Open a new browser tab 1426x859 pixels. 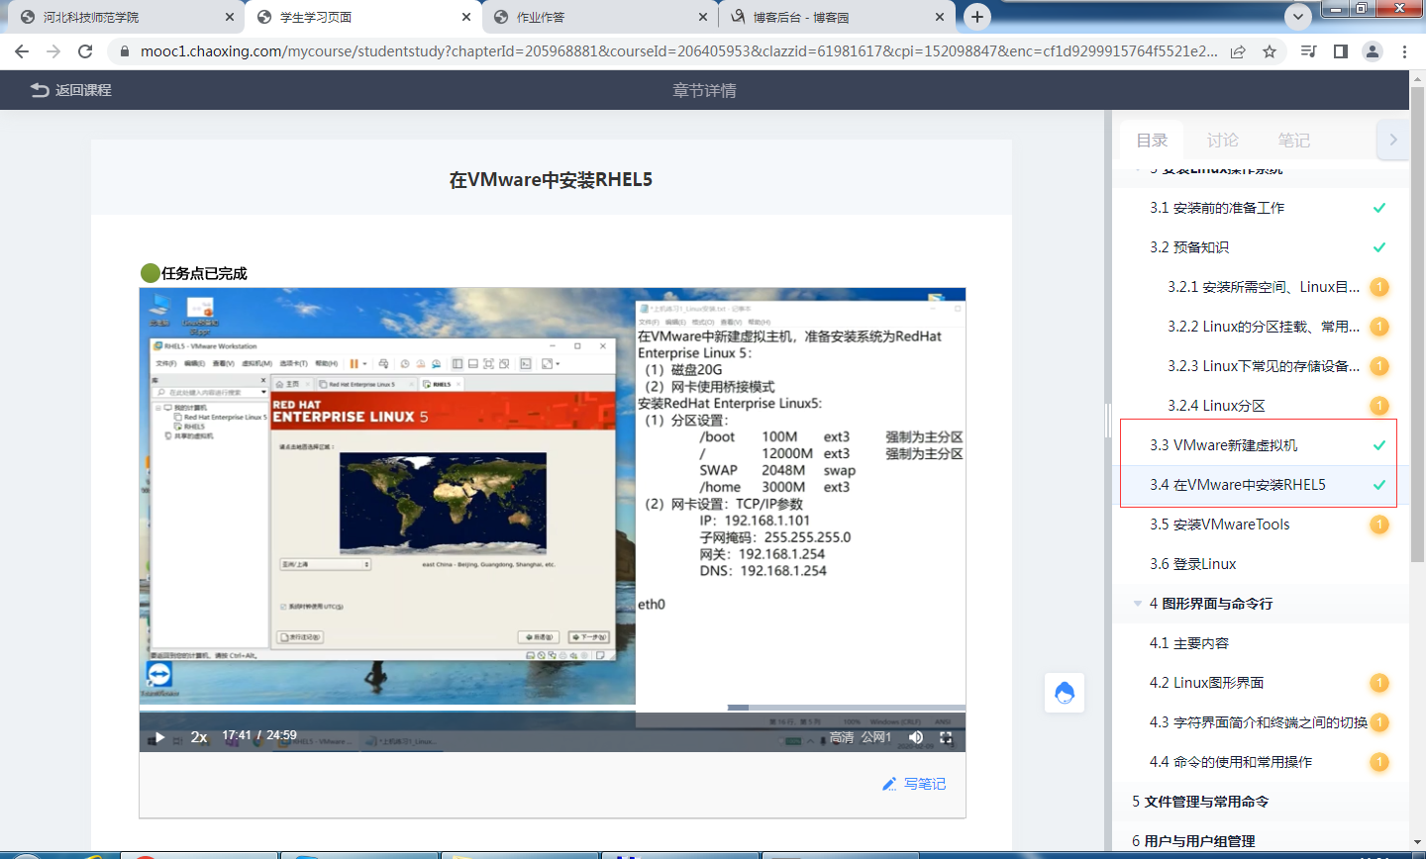coord(977,17)
